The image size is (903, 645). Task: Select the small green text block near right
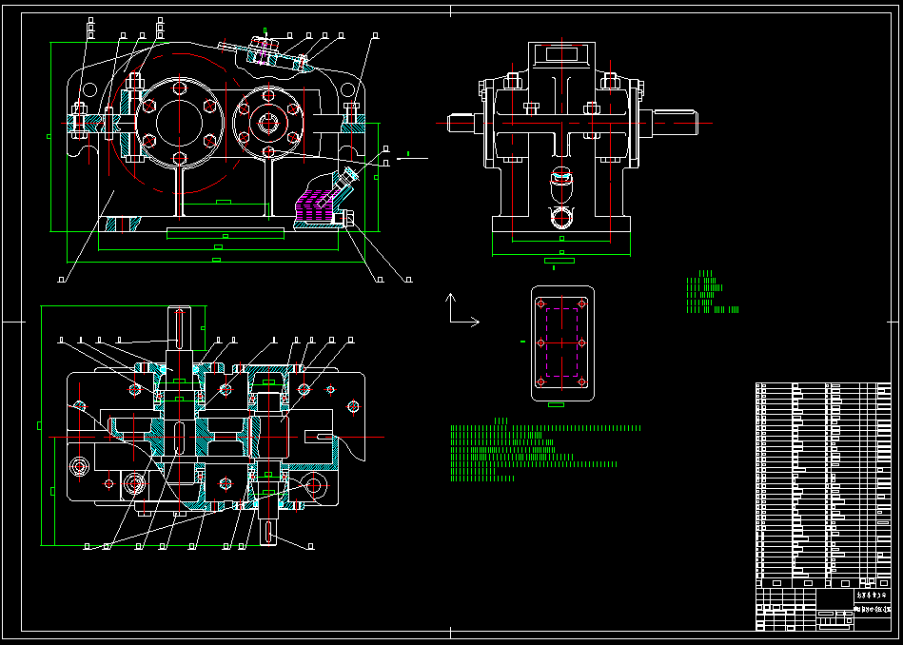tap(713, 292)
